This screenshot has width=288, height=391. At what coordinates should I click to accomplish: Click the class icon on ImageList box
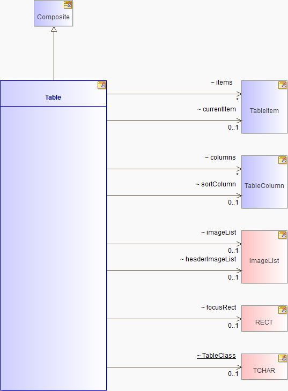pos(283,235)
